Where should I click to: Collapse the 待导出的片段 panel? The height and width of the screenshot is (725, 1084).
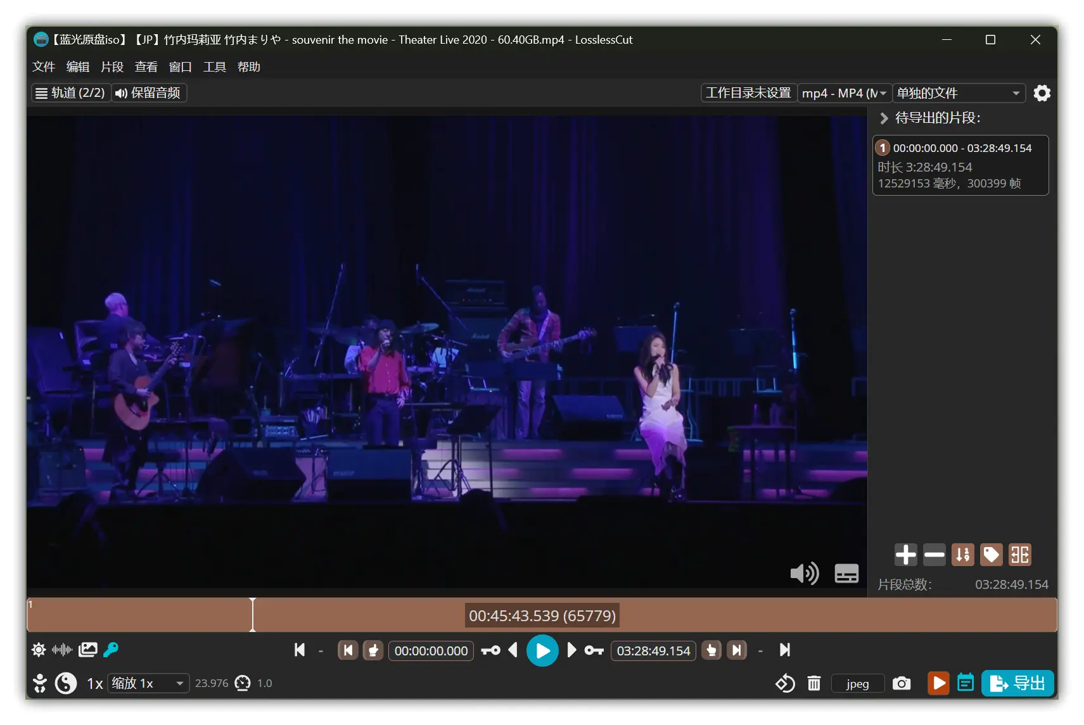click(884, 118)
